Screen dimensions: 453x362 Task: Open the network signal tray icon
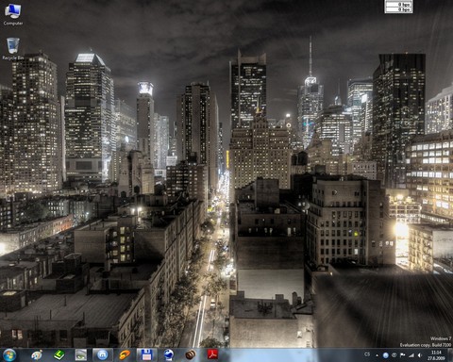[x=411, y=355]
